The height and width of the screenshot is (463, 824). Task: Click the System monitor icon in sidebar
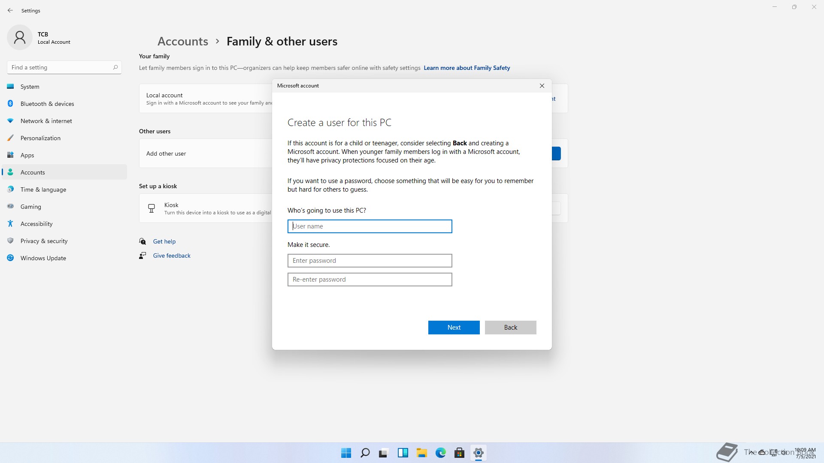tap(10, 87)
